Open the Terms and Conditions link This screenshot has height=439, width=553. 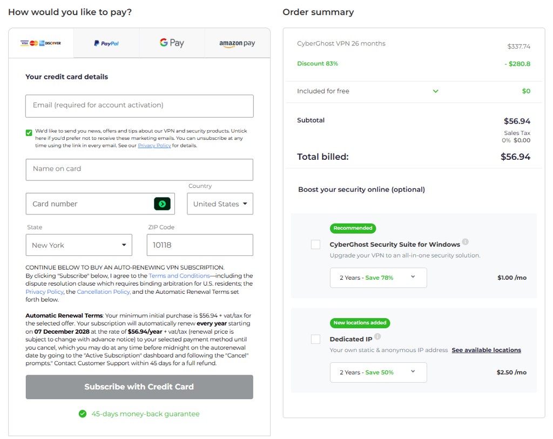tap(179, 276)
